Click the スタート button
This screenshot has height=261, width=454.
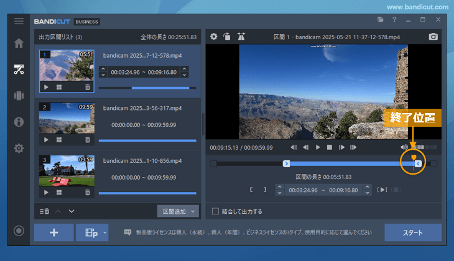(x=413, y=232)
